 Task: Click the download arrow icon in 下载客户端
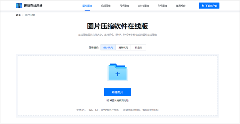pos(203,6)
